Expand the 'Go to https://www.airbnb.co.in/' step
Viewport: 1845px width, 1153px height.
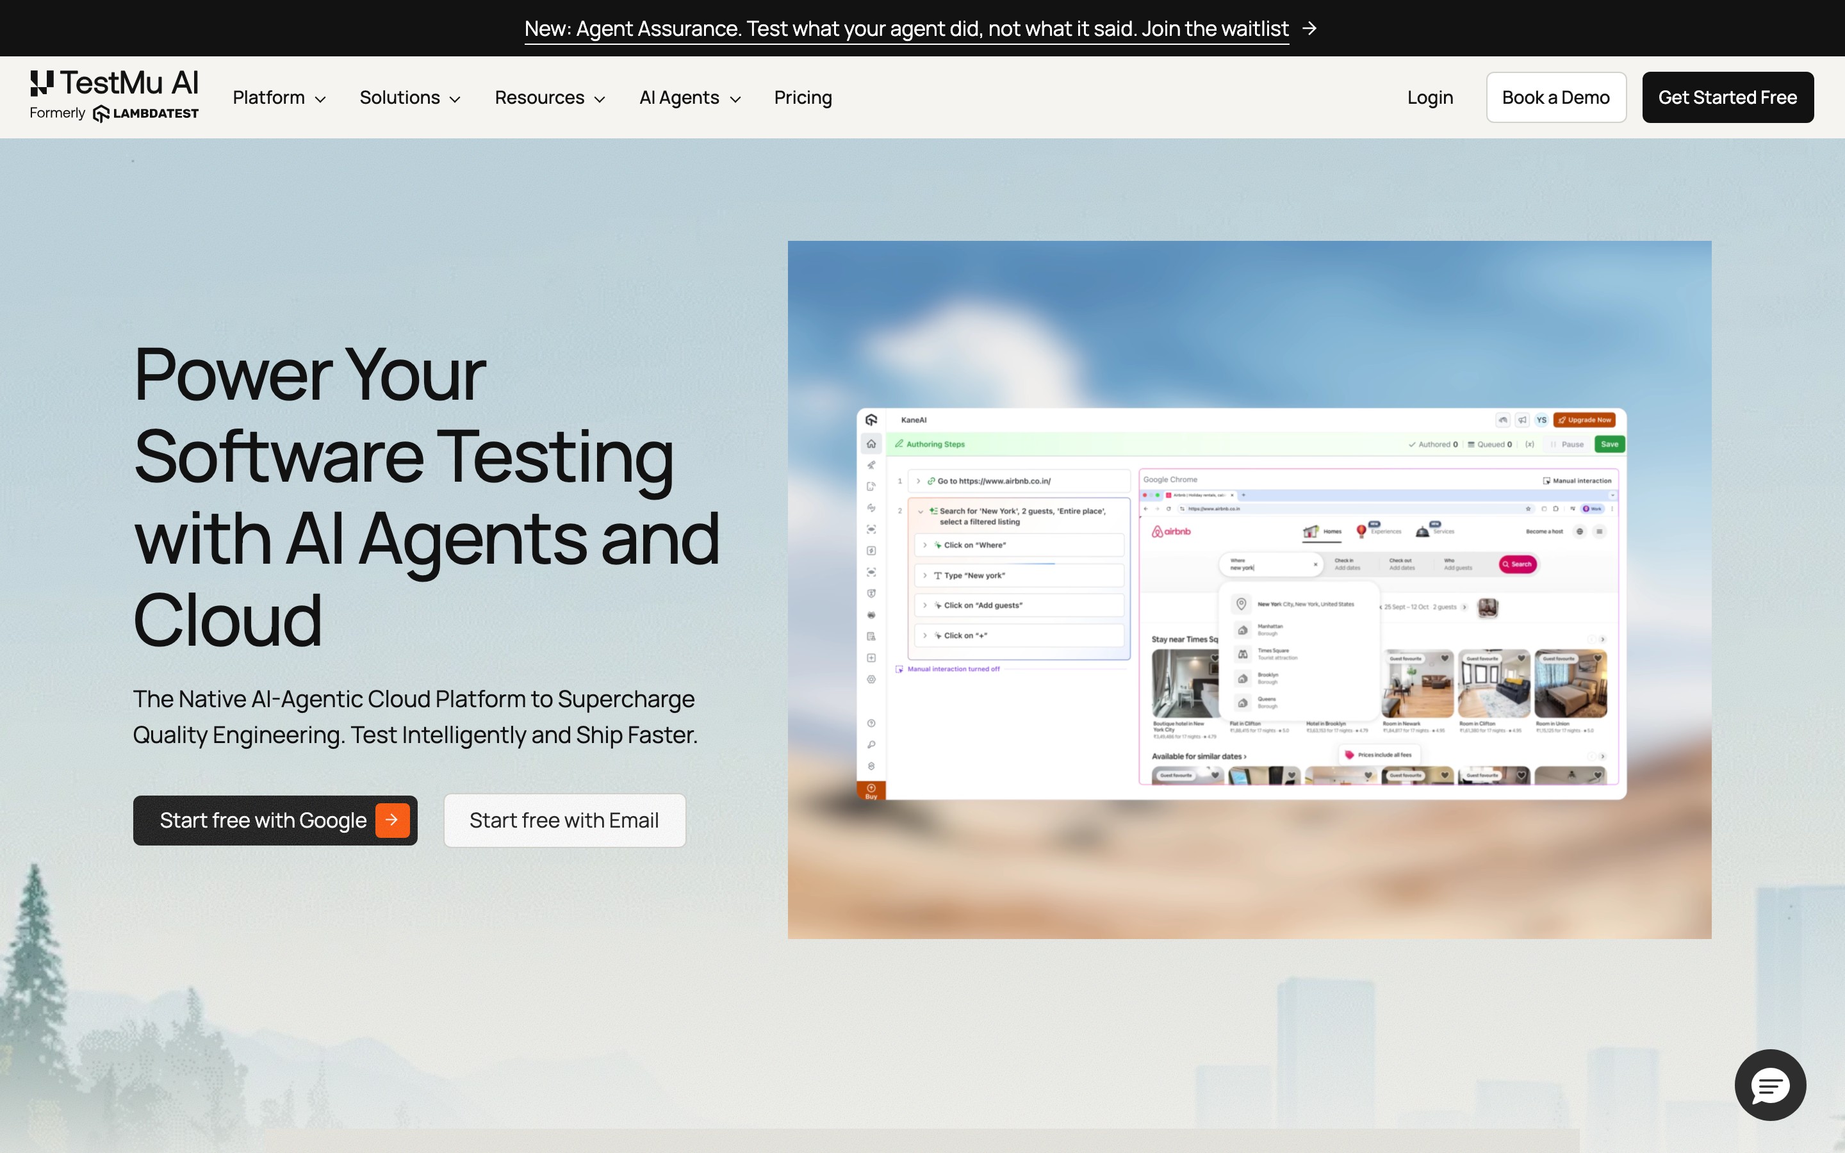point(919,481)
